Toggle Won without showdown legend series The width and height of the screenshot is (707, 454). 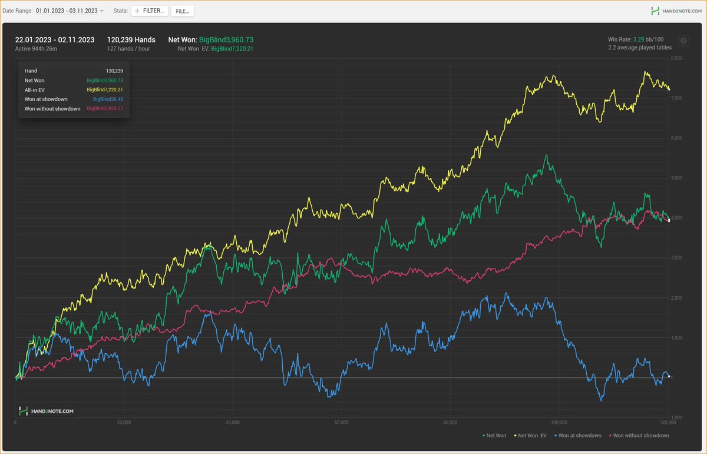pos(639,436)
